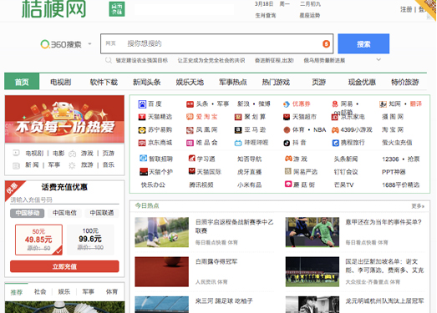Click the 注册 link

(406, 9)
